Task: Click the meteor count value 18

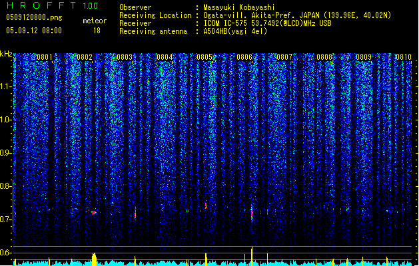Action: 97,31
